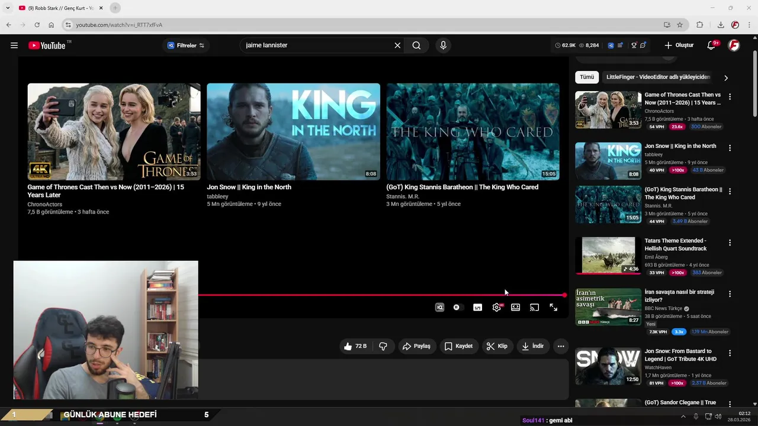Image resolution: width=758 pixels, height=426 pixels.
Task: Open more actions three-dot menu under video
Action: coord(561,346)
